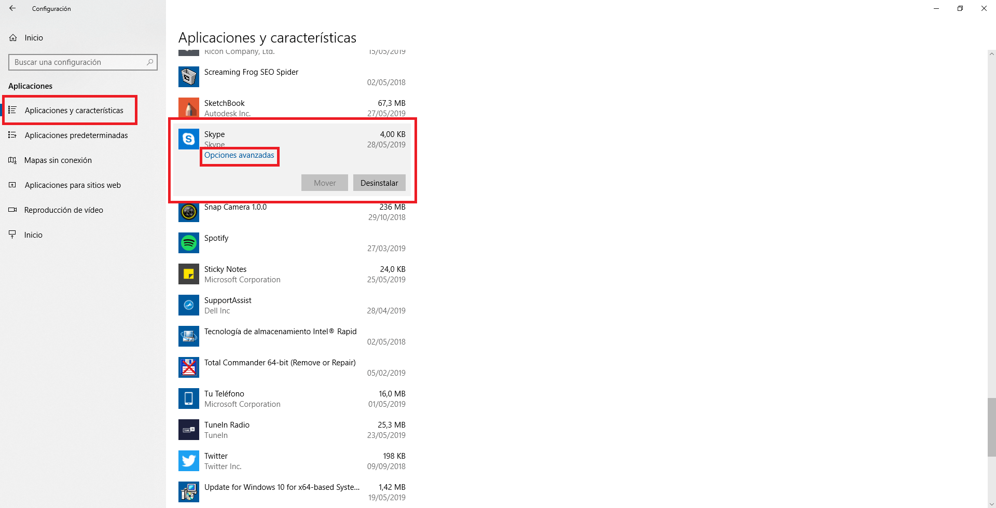The image size is (996, 508).
Task: Restore down the Configuración window
Action: pyautogui.click(x=960, y=8)
